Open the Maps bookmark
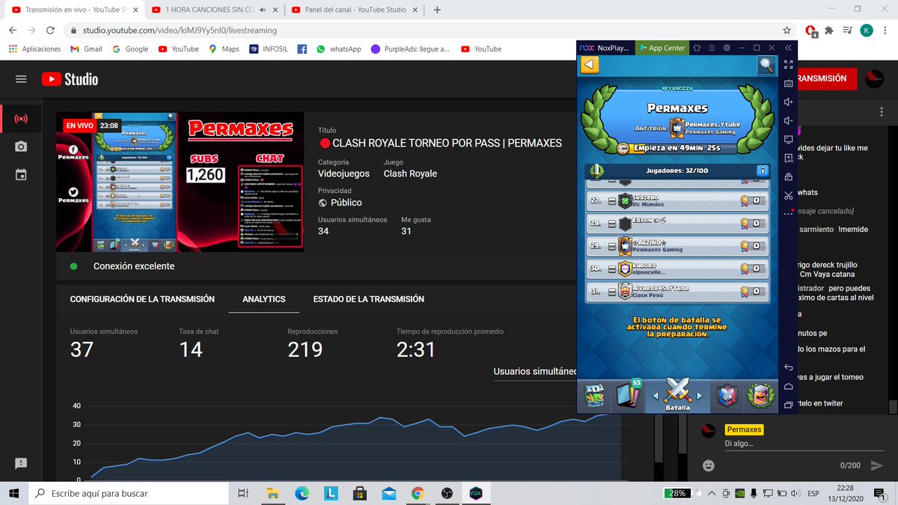898x505 pixels. (224, 49)
